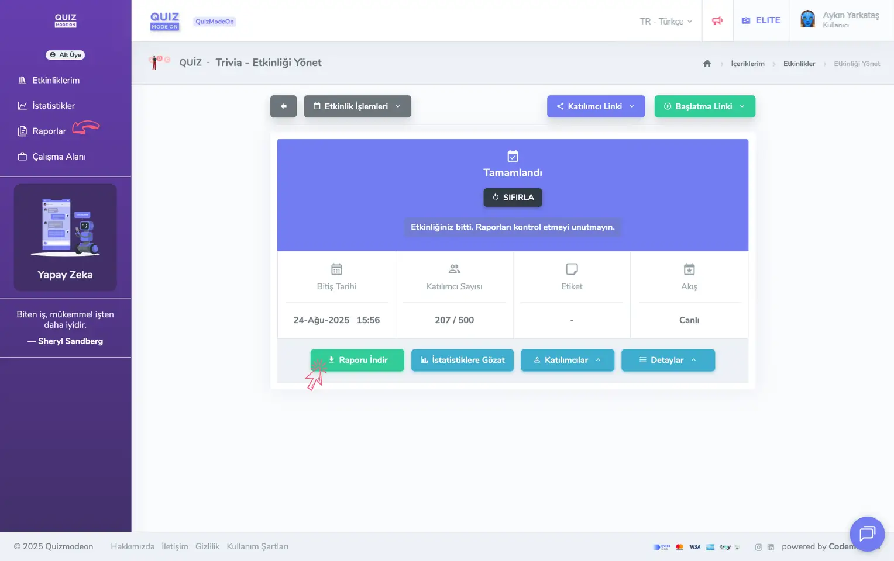Open the chat support bubble
894x561 pixels.
[x=867, y=534]
